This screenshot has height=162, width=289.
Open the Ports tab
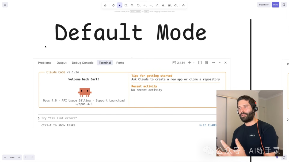point(120,63)
